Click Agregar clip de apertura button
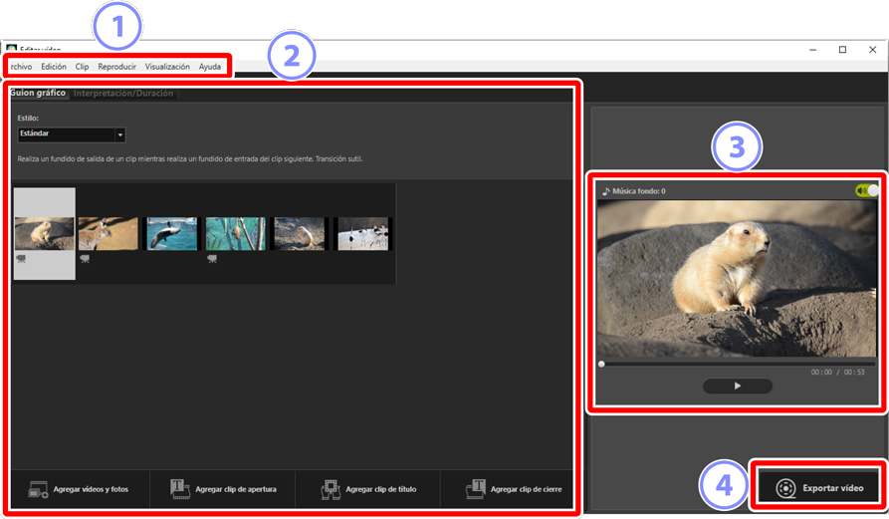 223,489
